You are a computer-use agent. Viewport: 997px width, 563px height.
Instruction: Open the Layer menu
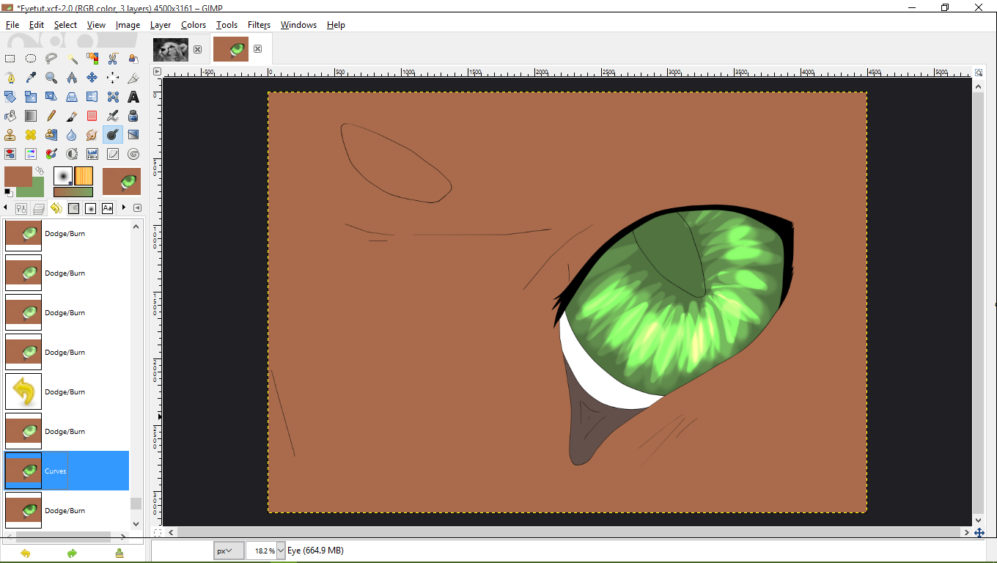pos(161,25)
